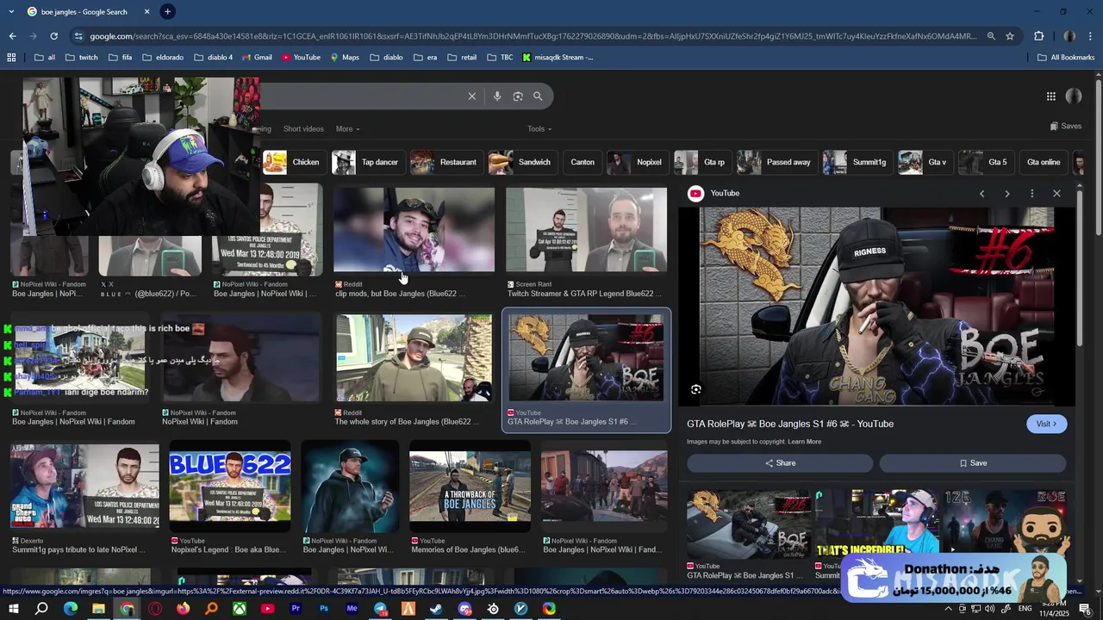The image size is (1103, 620).
Task: Open Memories of Boe Jangles YouTube thumbnail
Action: pos(470,487)
